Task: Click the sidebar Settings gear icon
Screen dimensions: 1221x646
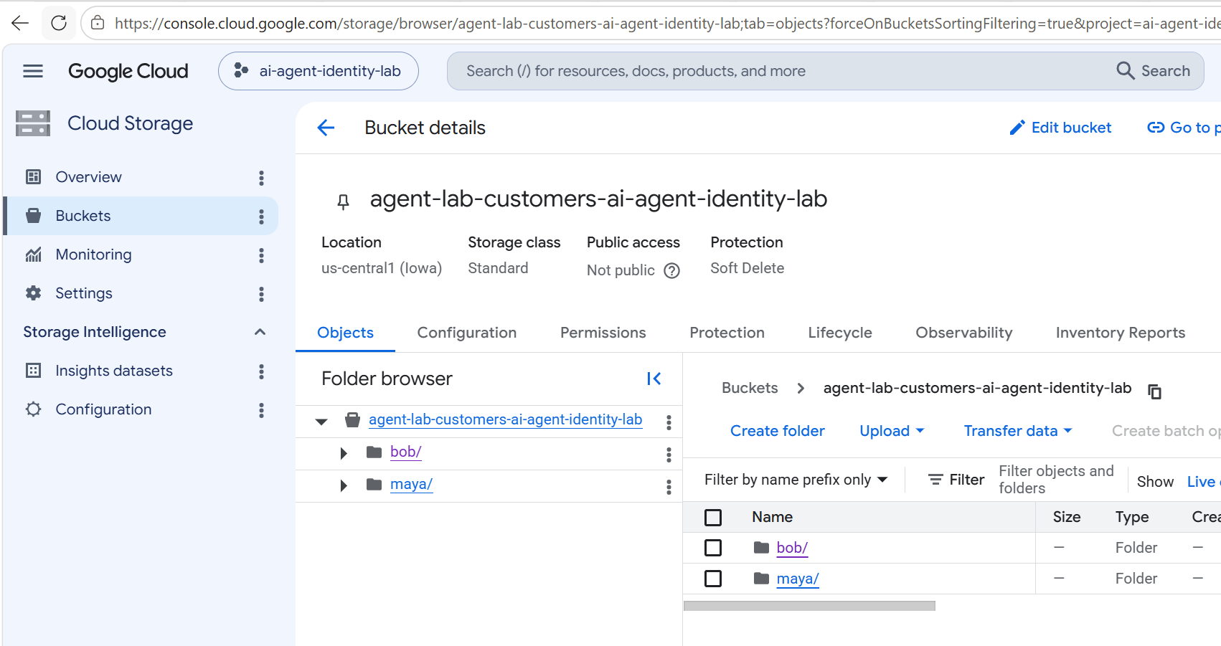Action: pyautogui.click(x=33, y=293)
